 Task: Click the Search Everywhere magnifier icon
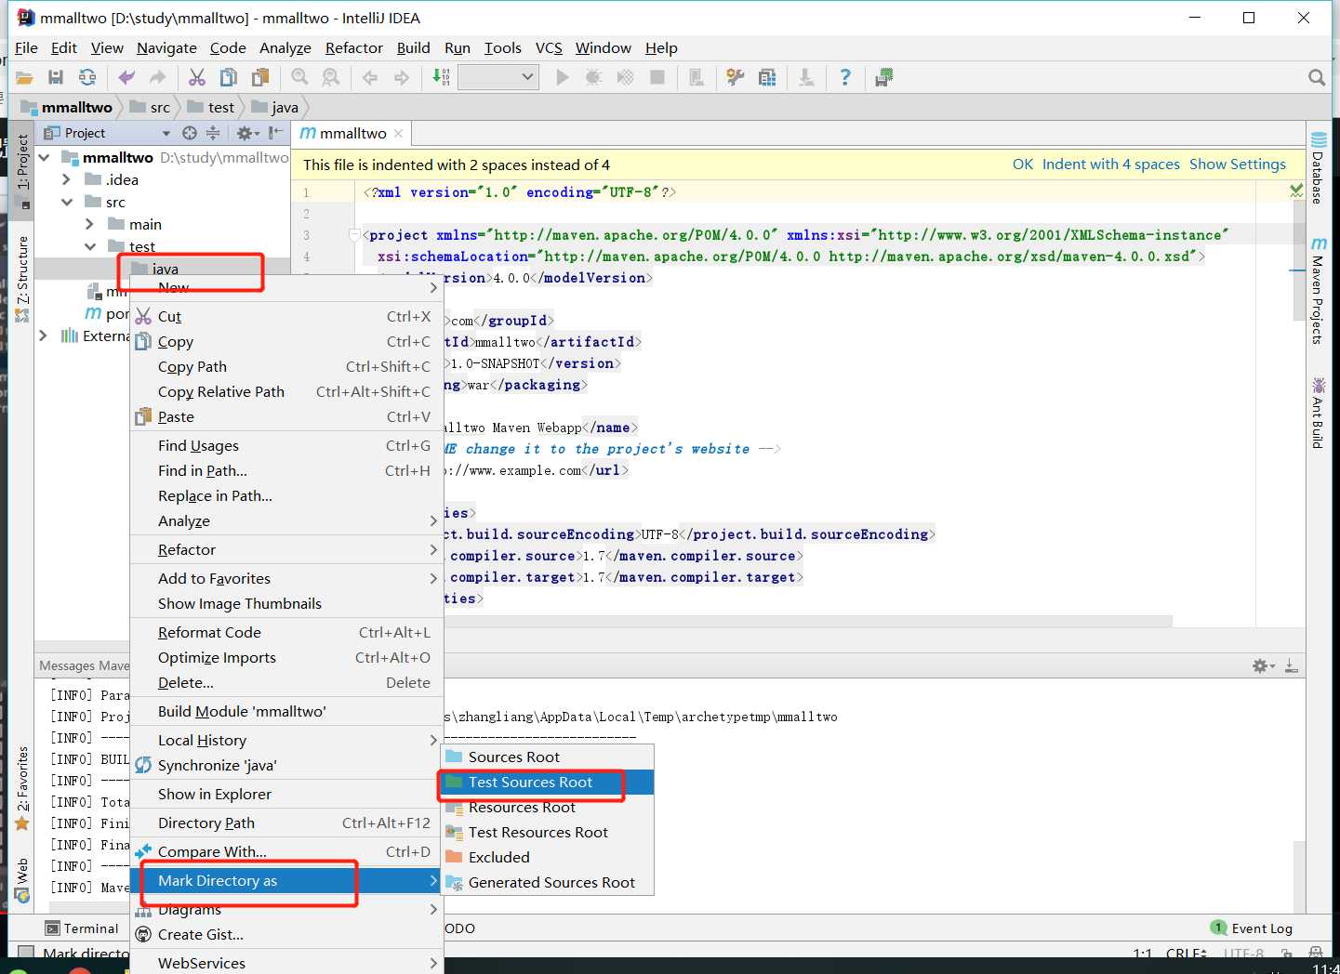[1317, 78]
